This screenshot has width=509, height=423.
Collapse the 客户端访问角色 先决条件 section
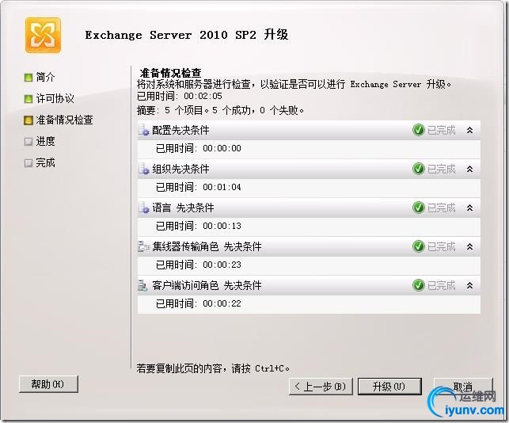tap(469, 286)
